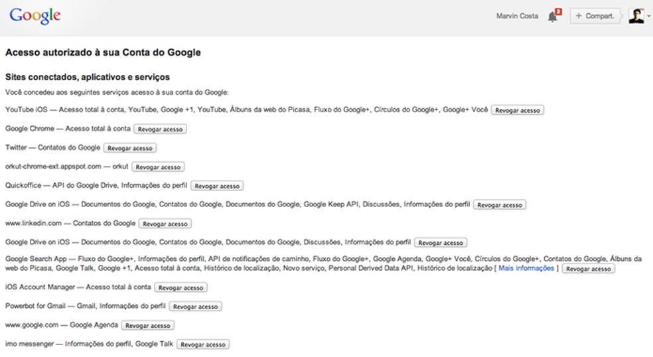Revoke access for orkut-chrome-ext.appspot.com

pos(158,167)
